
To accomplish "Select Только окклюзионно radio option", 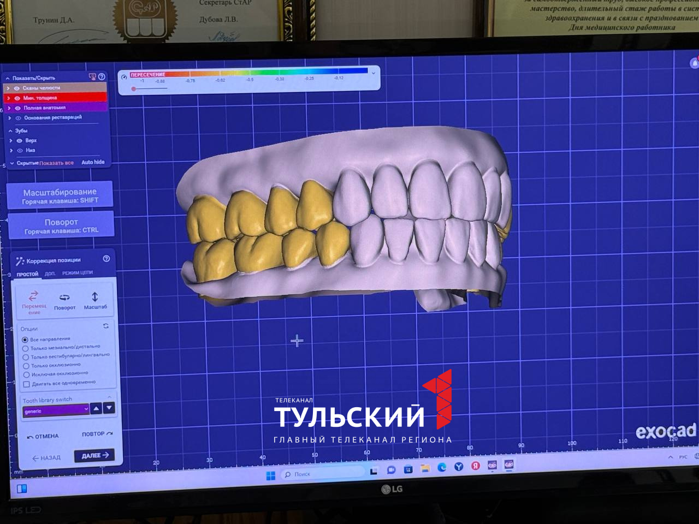I will click(x=26, y=366).
